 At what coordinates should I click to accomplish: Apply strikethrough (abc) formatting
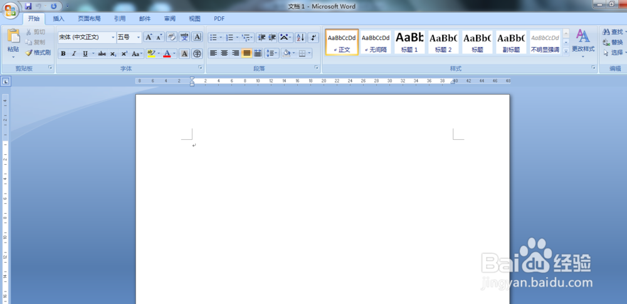click(102, 54)
